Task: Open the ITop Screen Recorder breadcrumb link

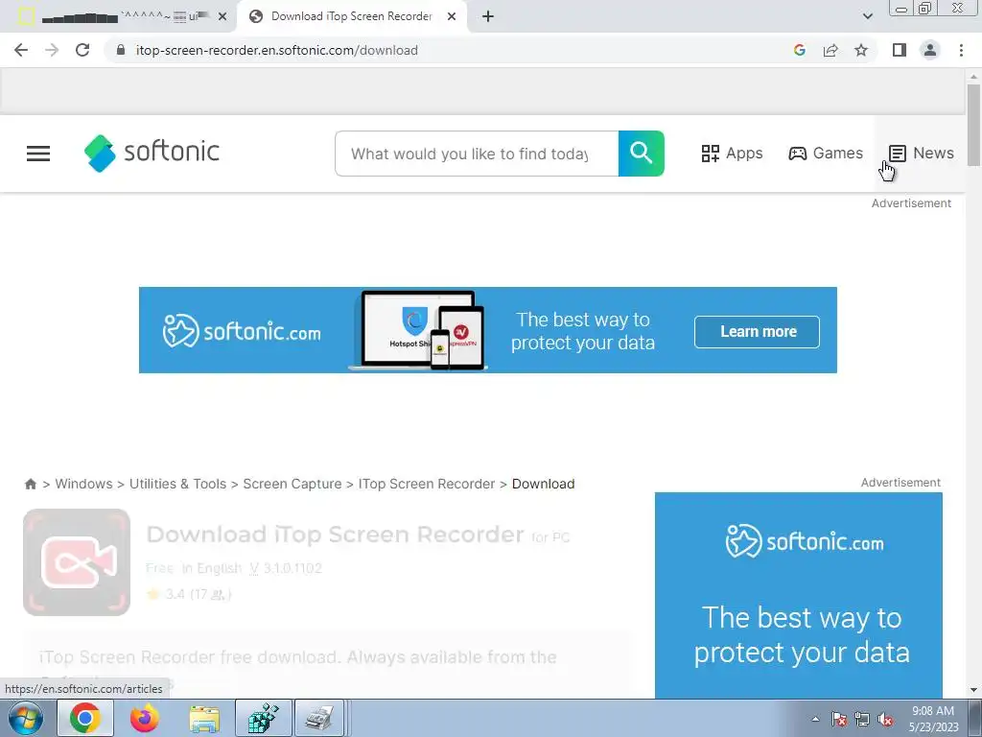Action: coord(427,484)
